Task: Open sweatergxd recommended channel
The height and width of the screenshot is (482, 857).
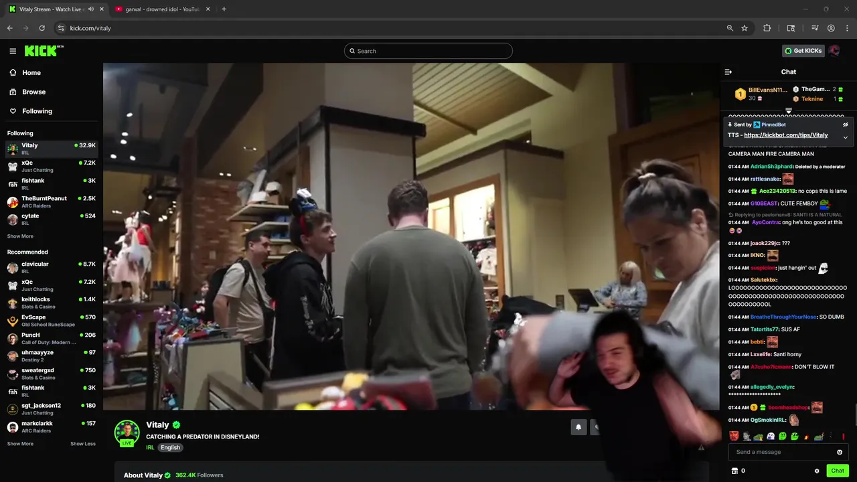Action: (52, 374)
